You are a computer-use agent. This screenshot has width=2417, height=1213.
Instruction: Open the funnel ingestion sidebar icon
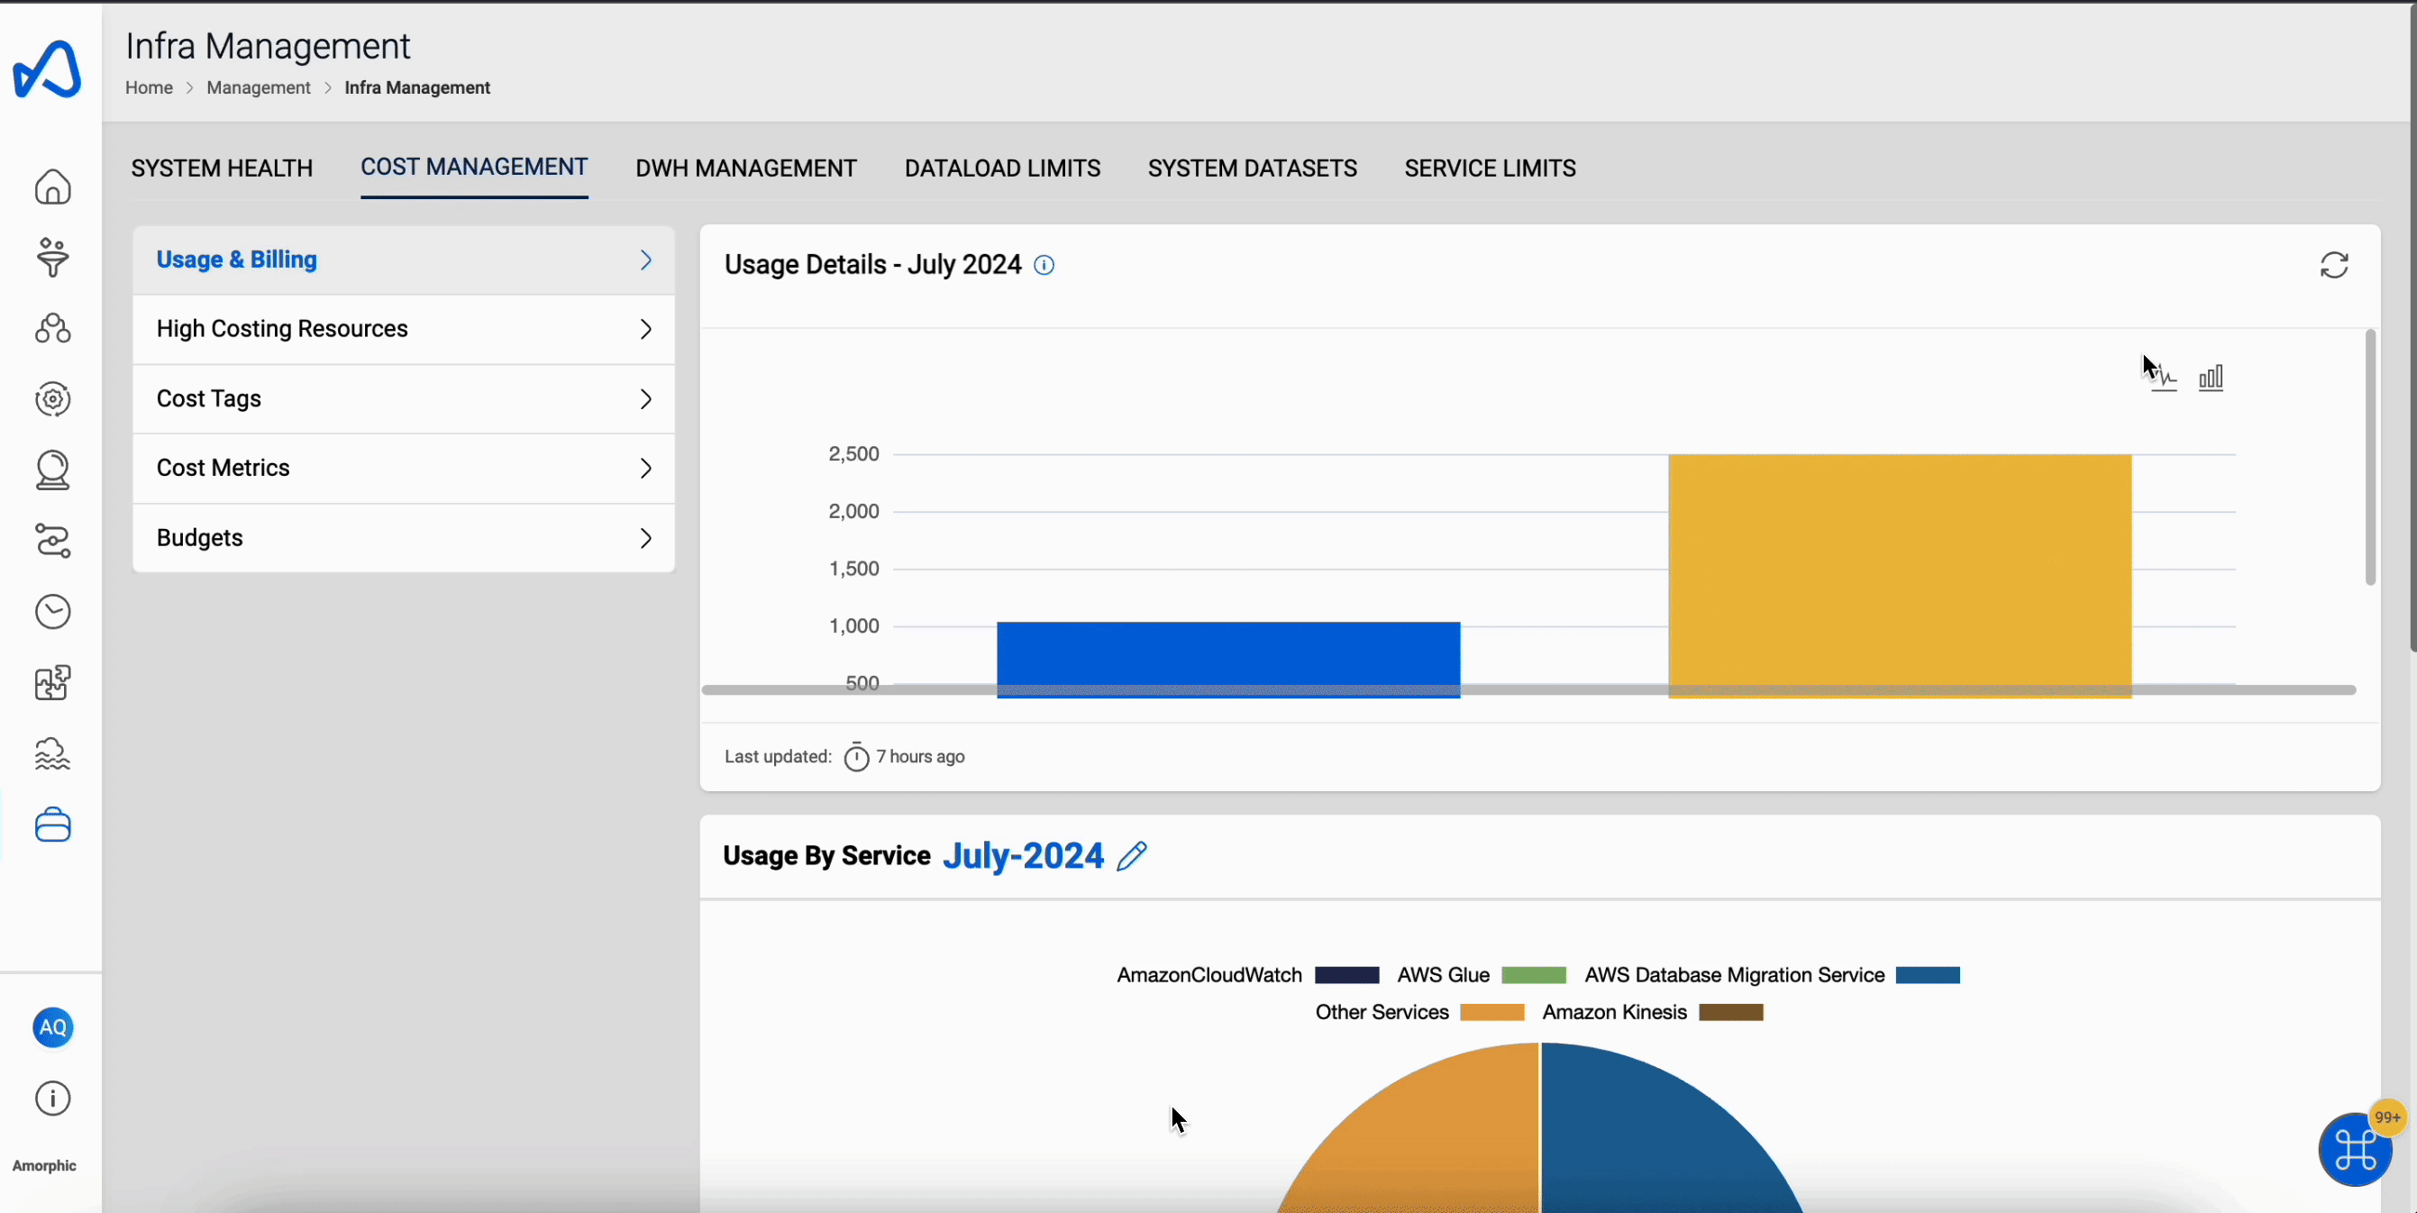tap(52, 257)
